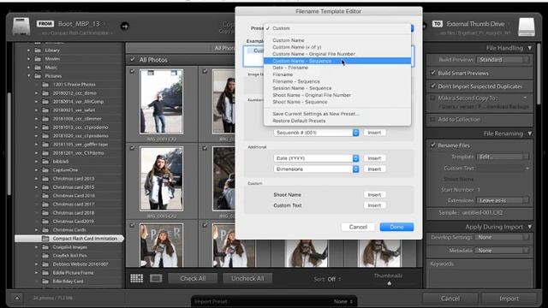
Task: Select the Christmas card 2018 folder
Action: tap(74, 213)
